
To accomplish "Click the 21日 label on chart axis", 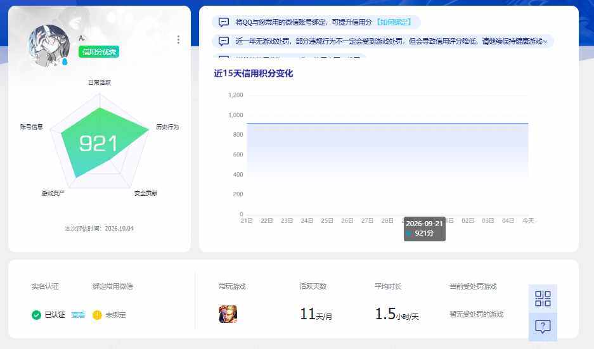I will (x=247, y=220).
